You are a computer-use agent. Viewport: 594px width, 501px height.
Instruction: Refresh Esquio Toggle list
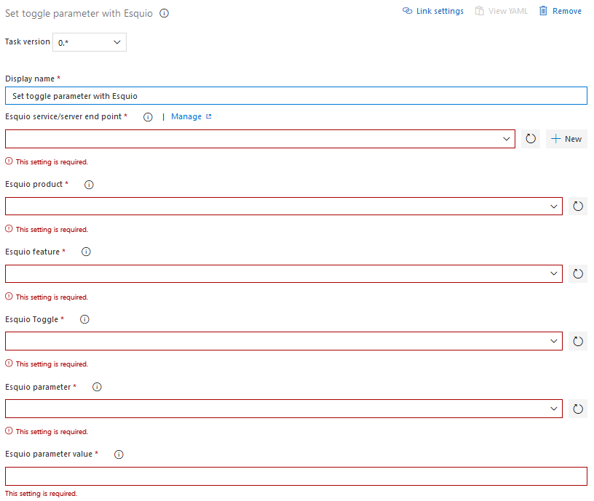578,341
